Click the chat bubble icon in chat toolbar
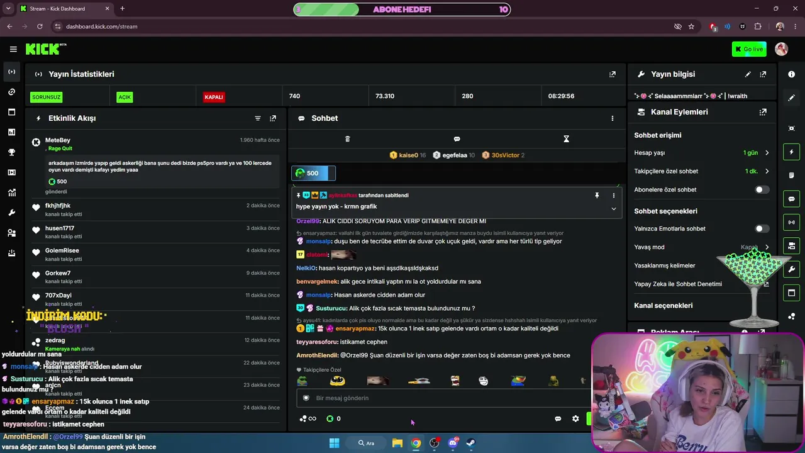Viewport: 805px width, 453px height. [457, 139]
